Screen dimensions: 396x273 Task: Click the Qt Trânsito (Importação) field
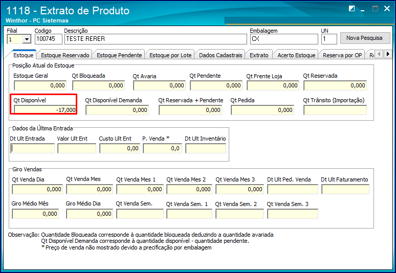(x=335, y=110)
